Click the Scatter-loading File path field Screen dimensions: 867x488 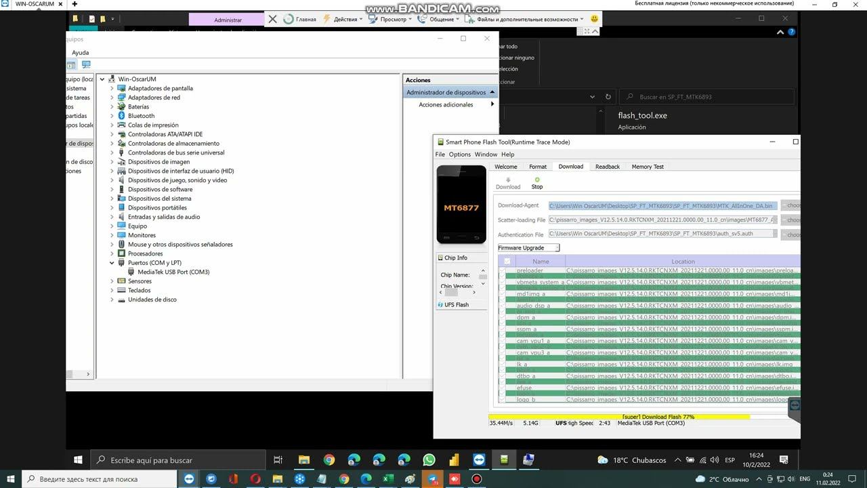[x=662, y=220]
